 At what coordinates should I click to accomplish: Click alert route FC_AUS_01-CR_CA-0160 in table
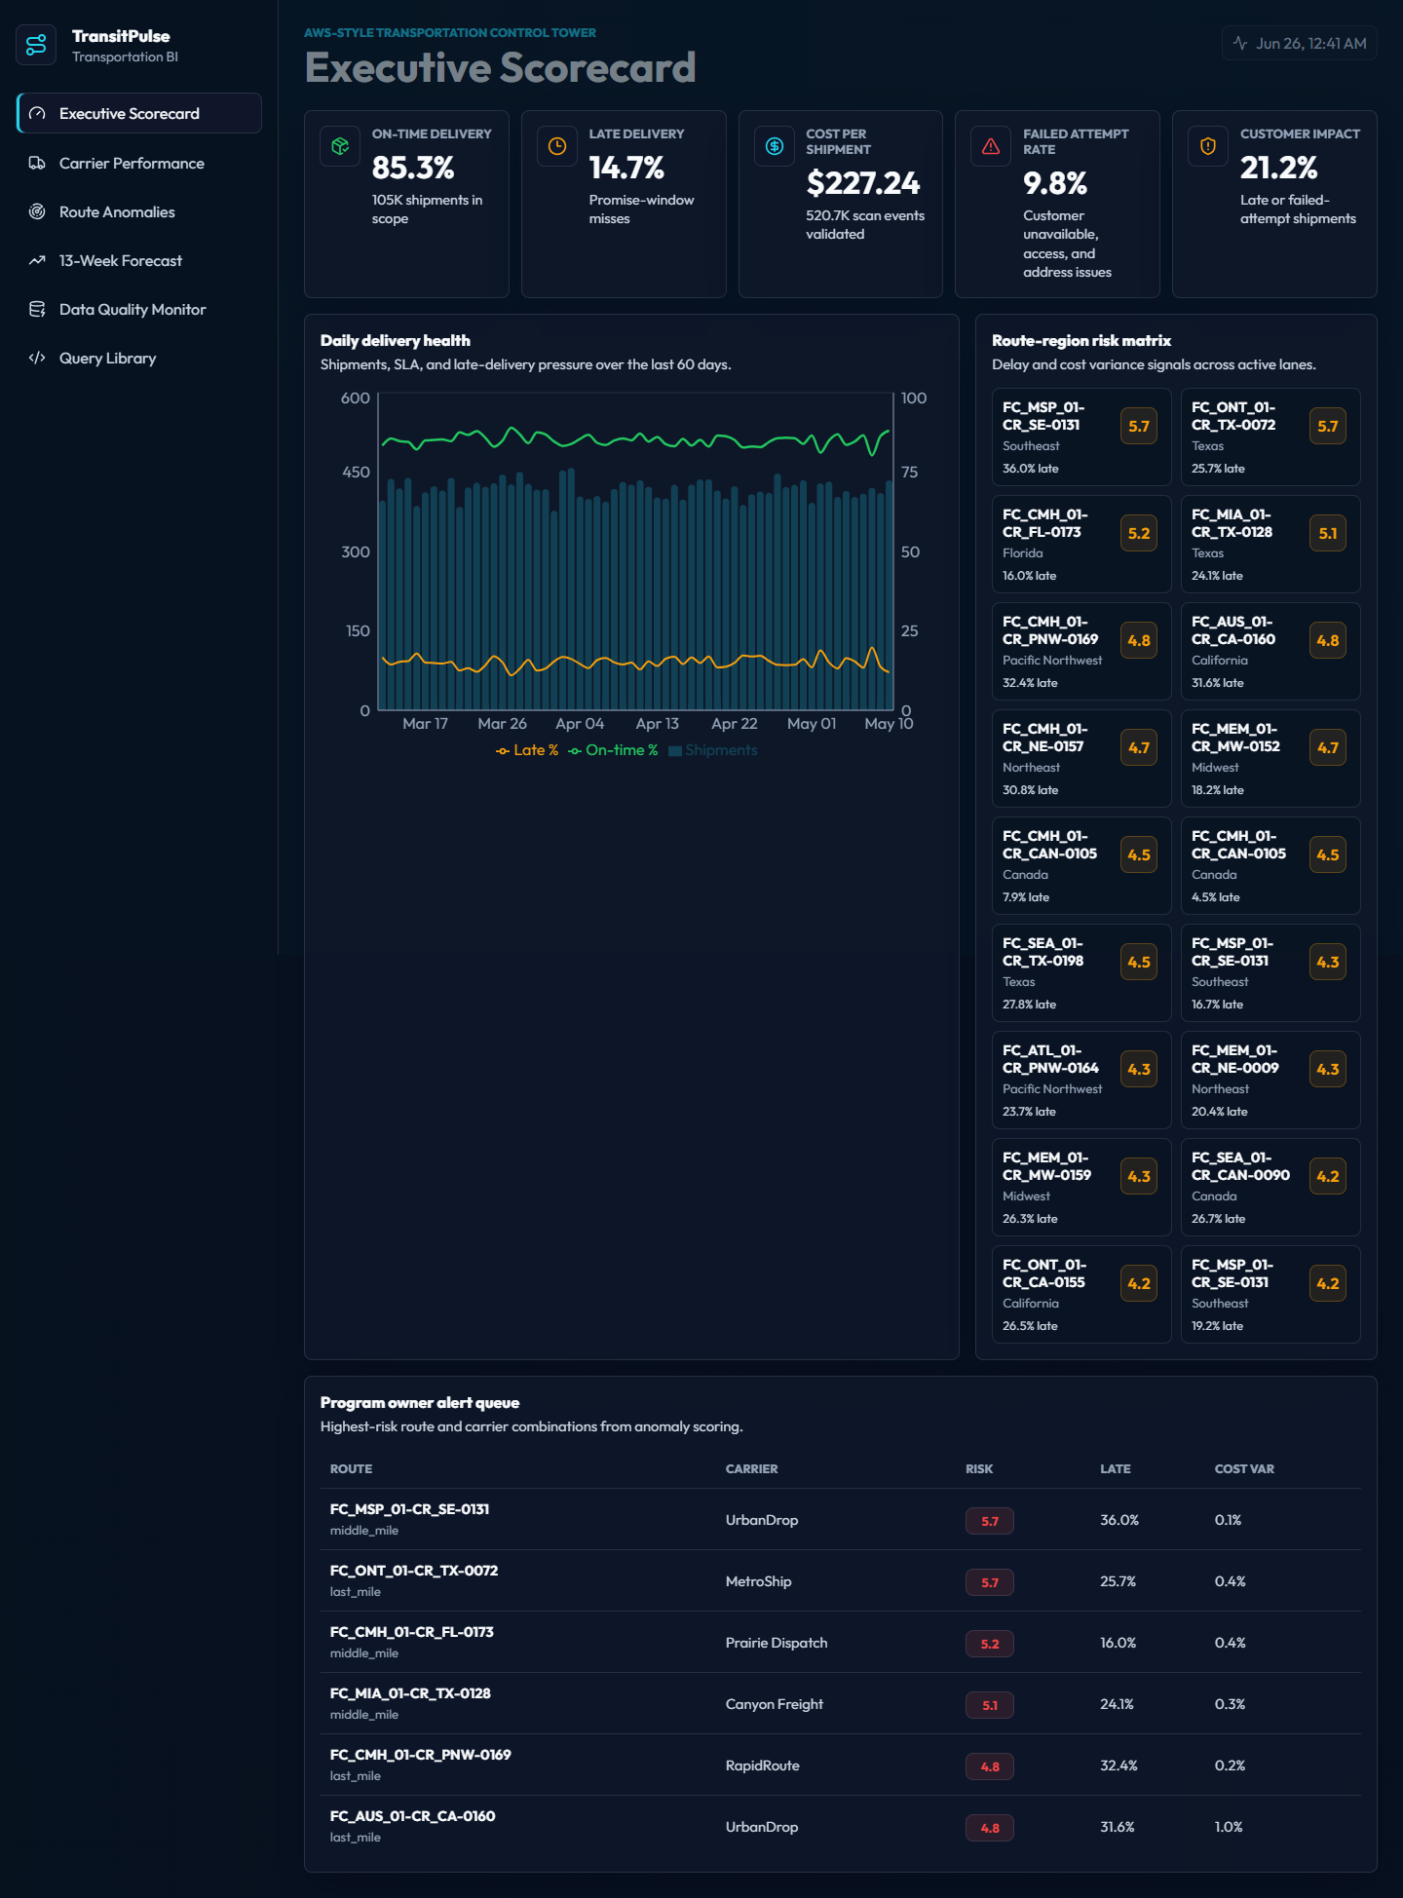[412, 1816]
